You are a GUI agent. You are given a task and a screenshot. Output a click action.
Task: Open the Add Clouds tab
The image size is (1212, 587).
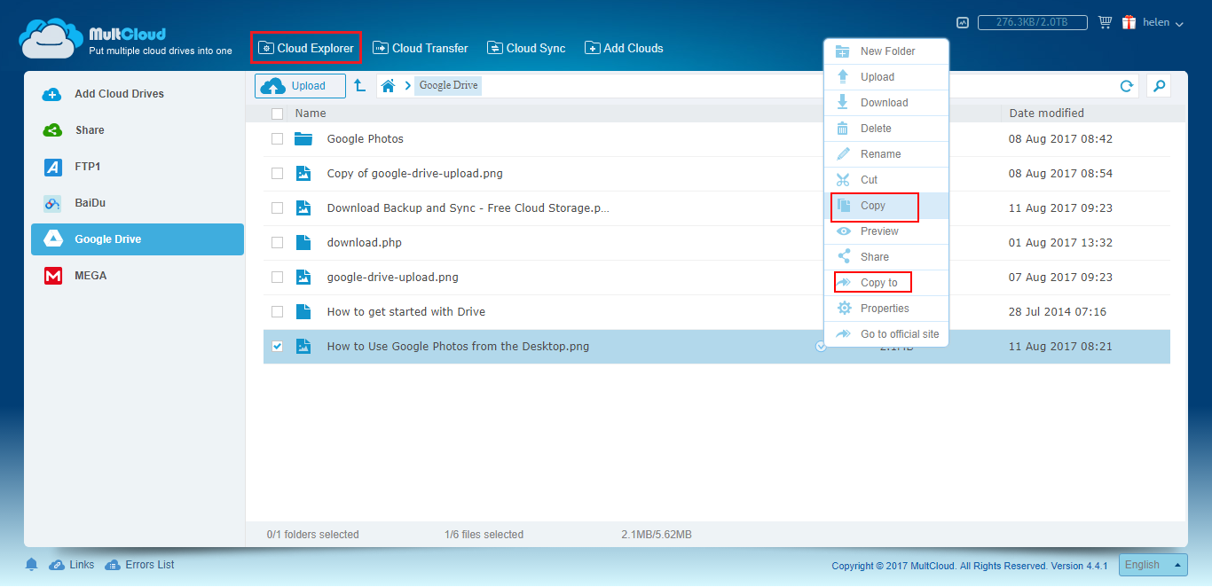624,48
